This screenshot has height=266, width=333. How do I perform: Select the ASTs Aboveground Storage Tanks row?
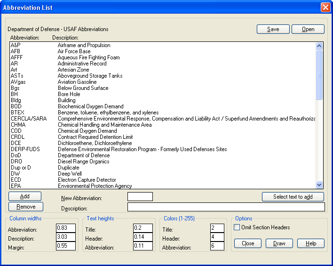pyautogui.click(x=163, y=76)
